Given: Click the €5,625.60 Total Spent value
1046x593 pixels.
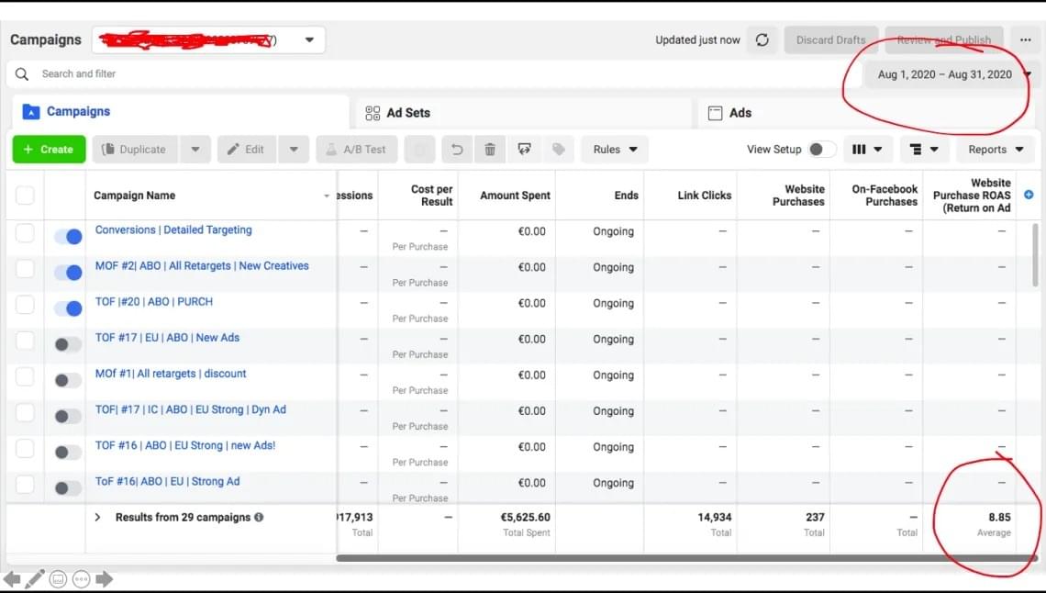Looking at the screenshot, I should tap(526, 517).
